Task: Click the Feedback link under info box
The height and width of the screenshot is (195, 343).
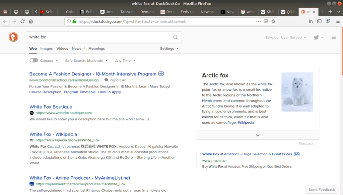Action: [306, 144]
